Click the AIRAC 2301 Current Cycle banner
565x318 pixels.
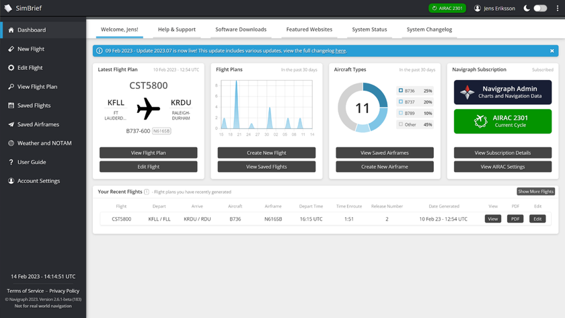(502, 122)
